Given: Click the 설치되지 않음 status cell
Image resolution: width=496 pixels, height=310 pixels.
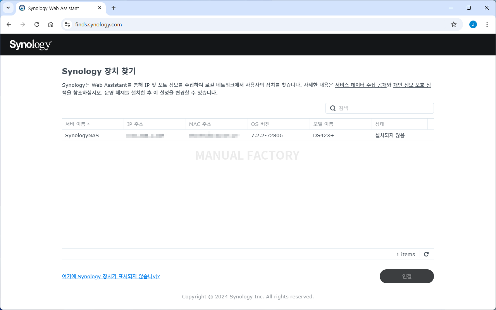Looking at the screenshot, I should click(390, 135).
